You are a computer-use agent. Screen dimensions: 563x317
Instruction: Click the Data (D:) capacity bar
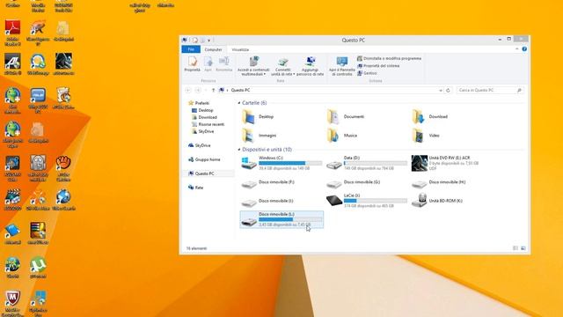click(x=376, y=163)
